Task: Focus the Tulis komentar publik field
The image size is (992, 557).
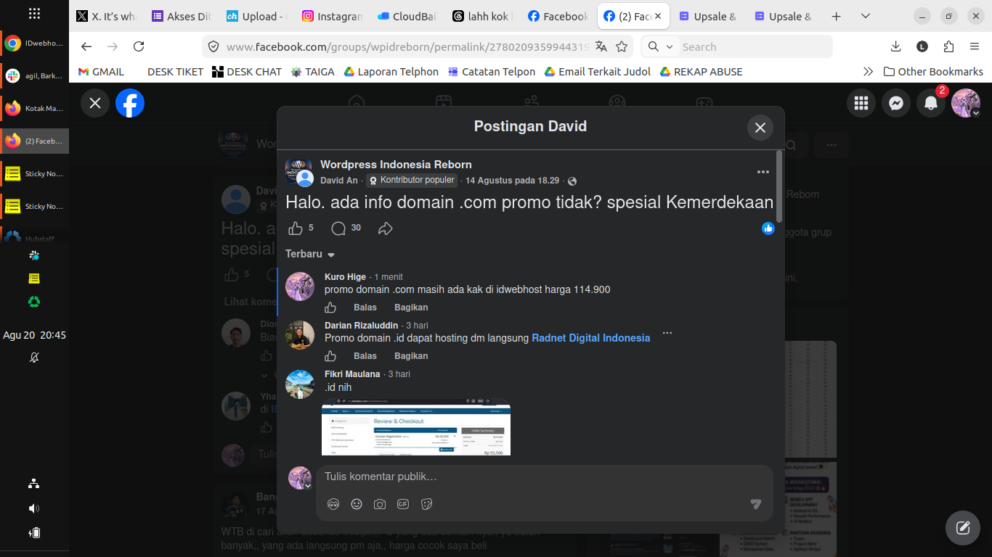Action: coord(545,476)
